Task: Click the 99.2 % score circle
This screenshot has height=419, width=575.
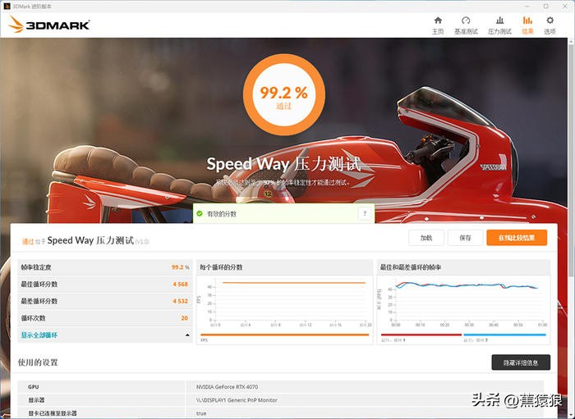Action: pyautogui.click(x=284, y=95)
